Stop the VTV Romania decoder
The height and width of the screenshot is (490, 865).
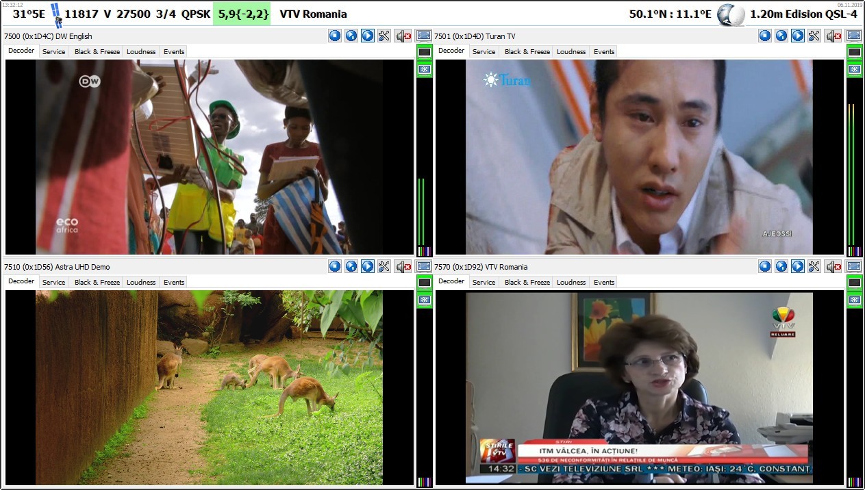coord(765,266)
